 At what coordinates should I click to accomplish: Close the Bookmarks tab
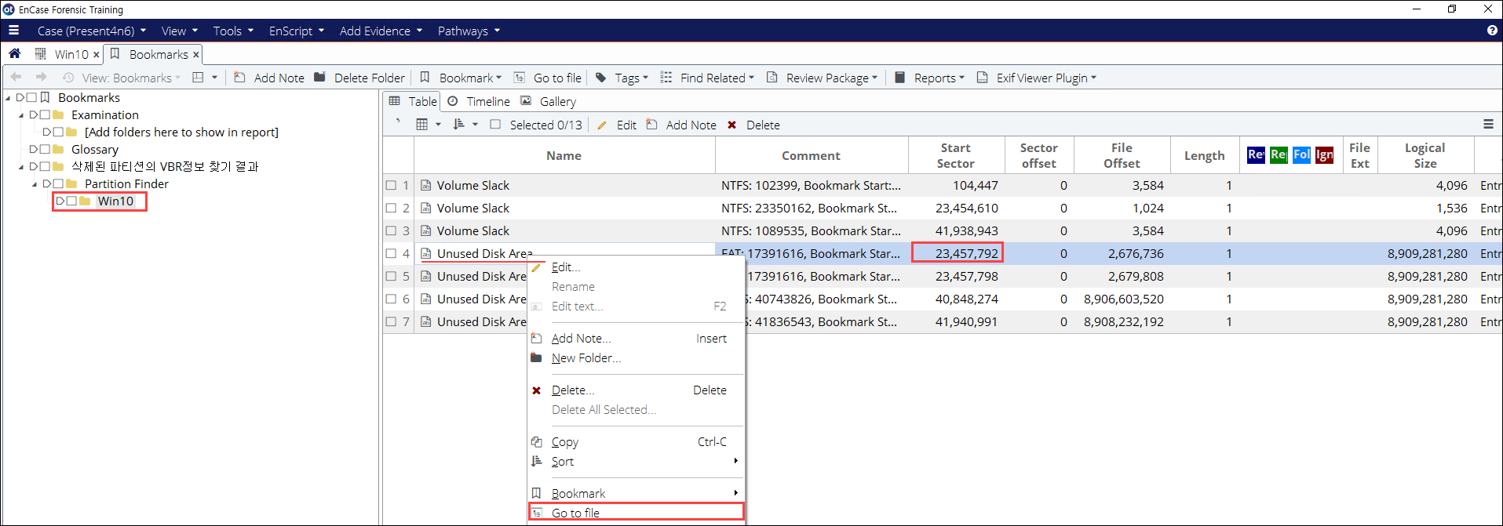click(x=196, y=55)
